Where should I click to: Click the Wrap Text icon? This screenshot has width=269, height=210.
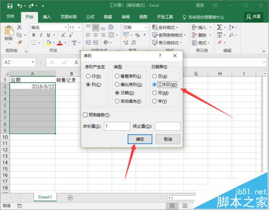[x=111, y=27]
